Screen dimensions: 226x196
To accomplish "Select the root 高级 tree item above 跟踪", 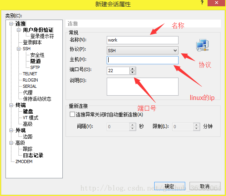I will coord(20,143).
